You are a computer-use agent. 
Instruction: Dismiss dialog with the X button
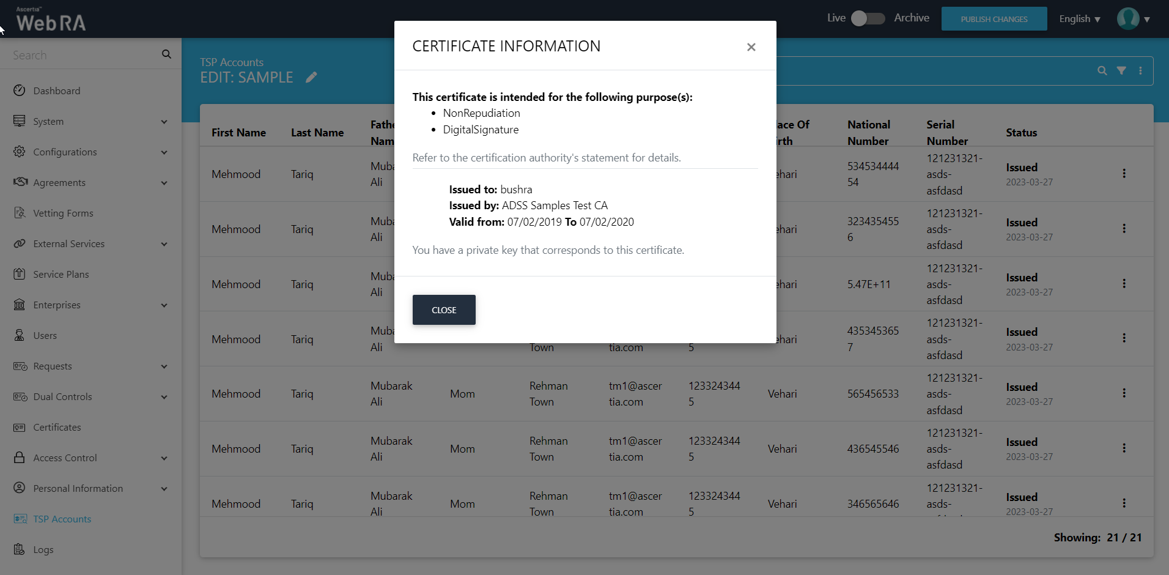(x=751, y=47)
